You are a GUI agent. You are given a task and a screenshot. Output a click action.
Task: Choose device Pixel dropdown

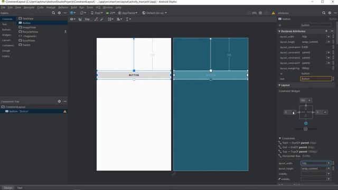[97, 13]
